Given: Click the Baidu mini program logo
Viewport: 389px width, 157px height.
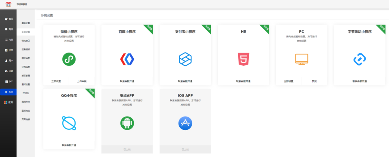Looking at the screenshot, I should click(127, 59).
